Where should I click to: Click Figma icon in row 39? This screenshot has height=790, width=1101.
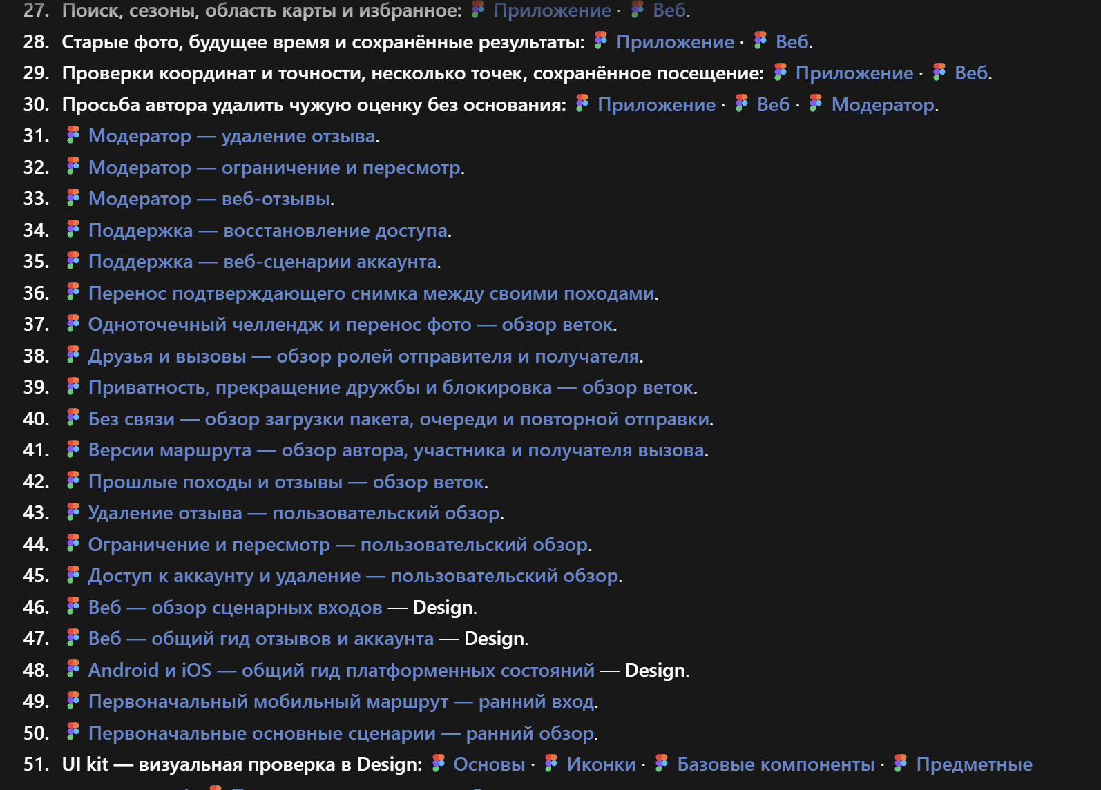click(x=73, y=386)
